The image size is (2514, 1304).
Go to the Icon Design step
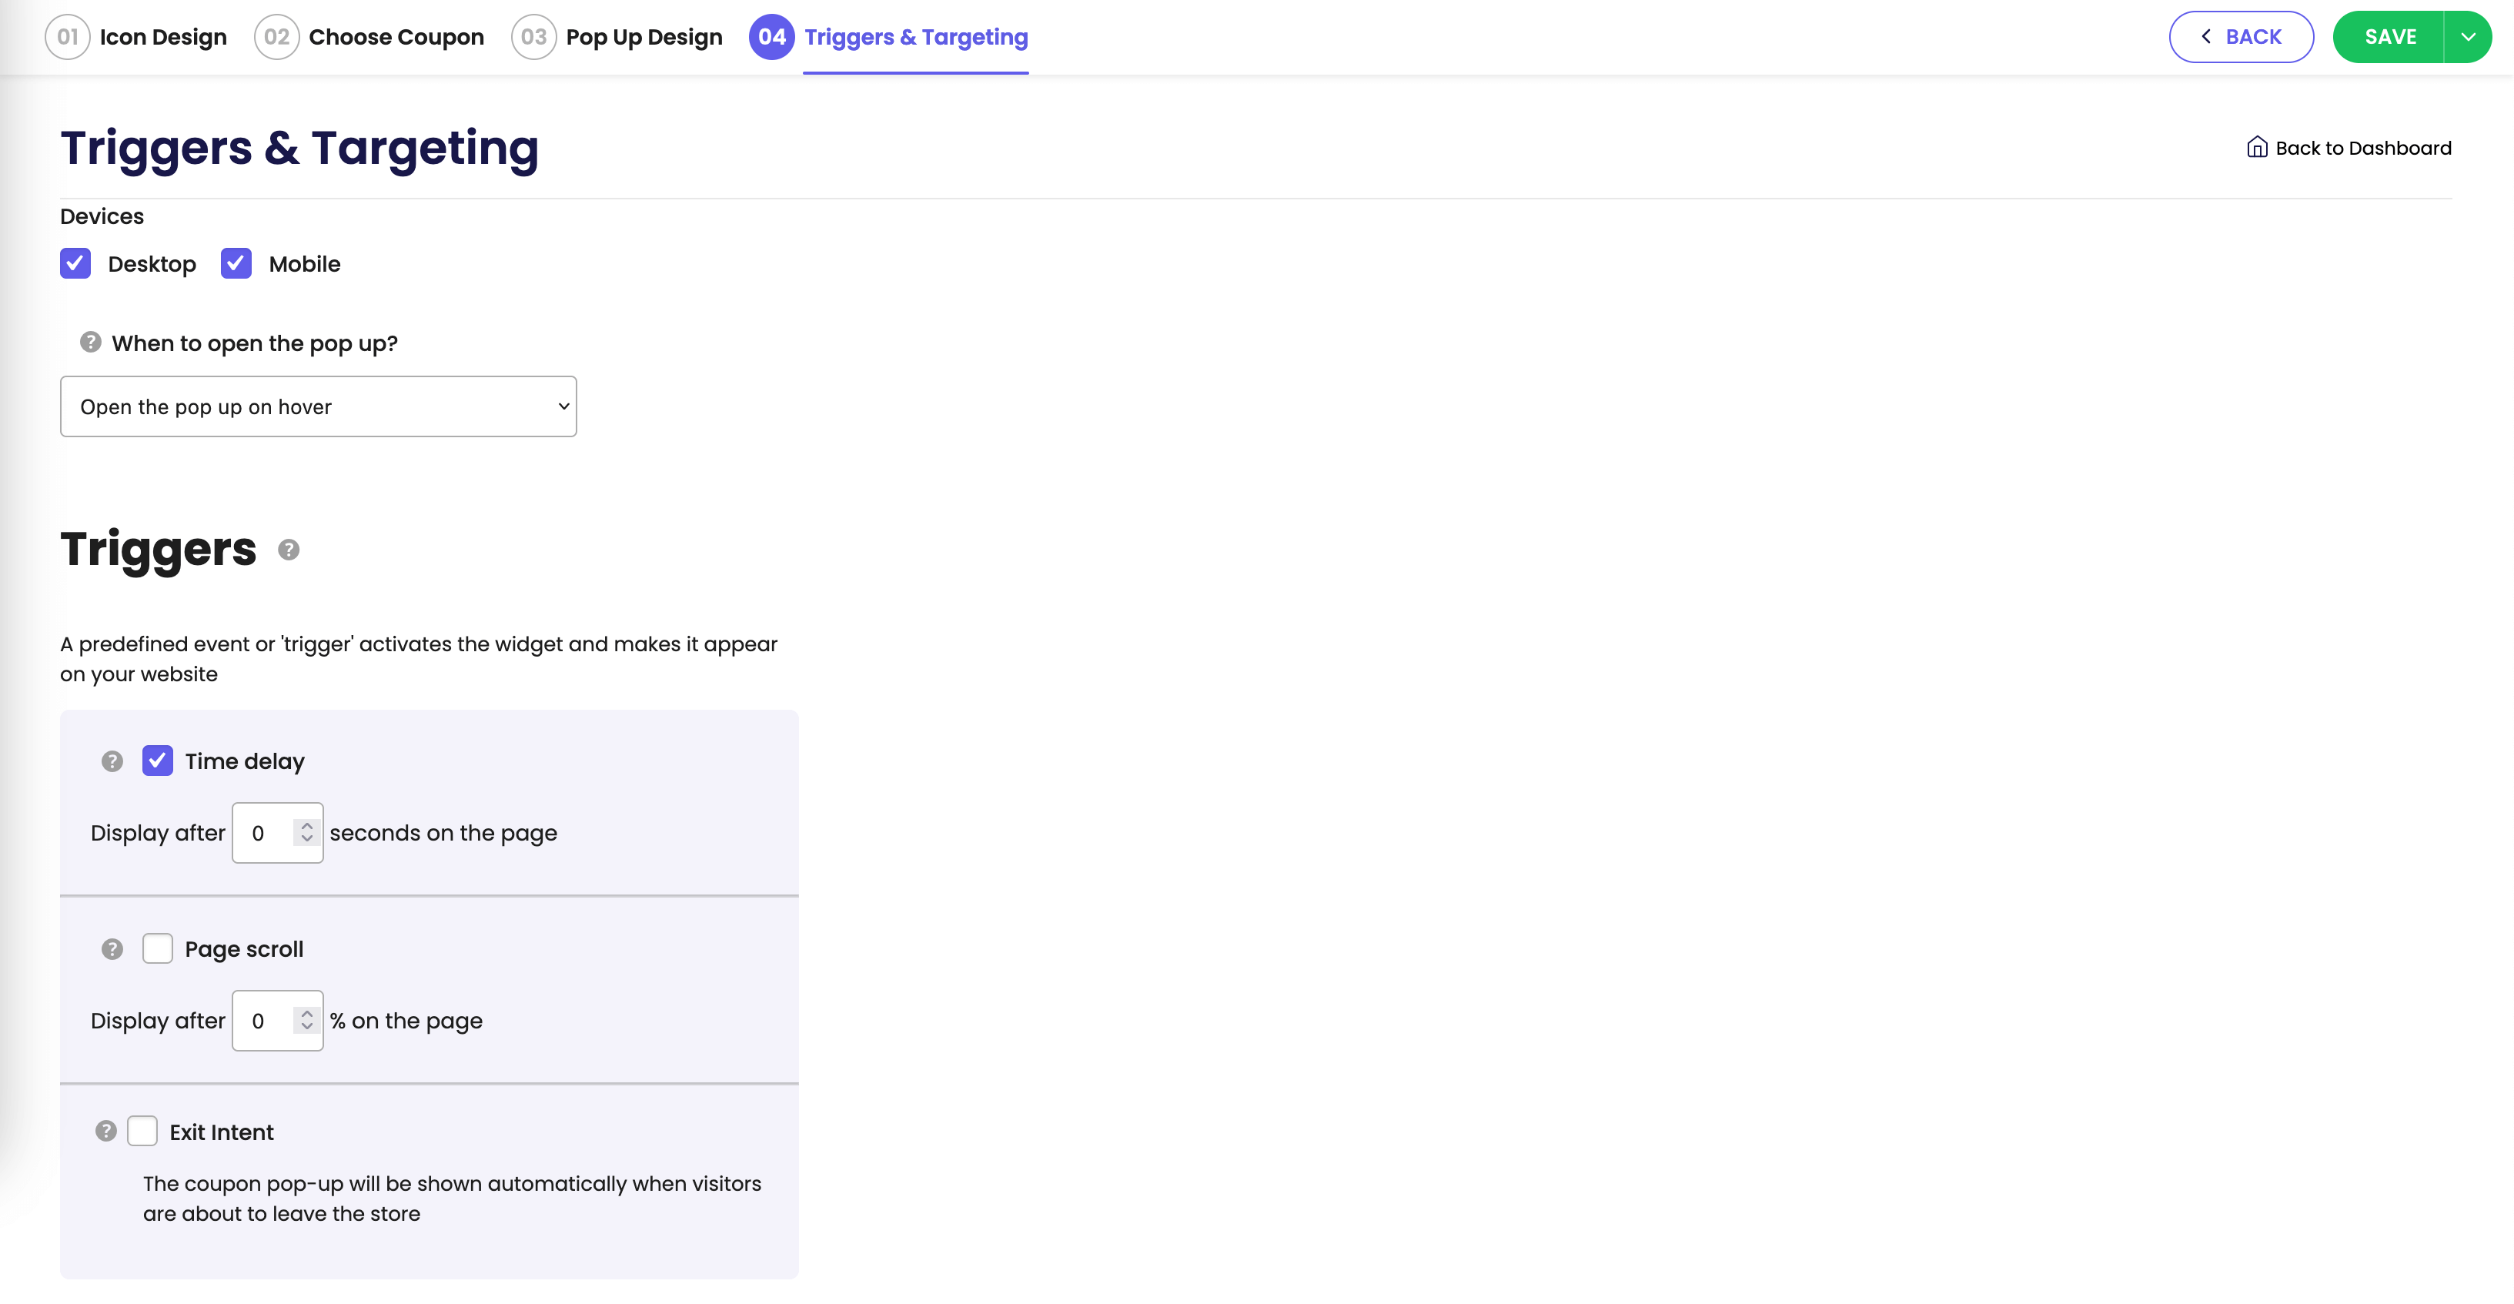163,37
